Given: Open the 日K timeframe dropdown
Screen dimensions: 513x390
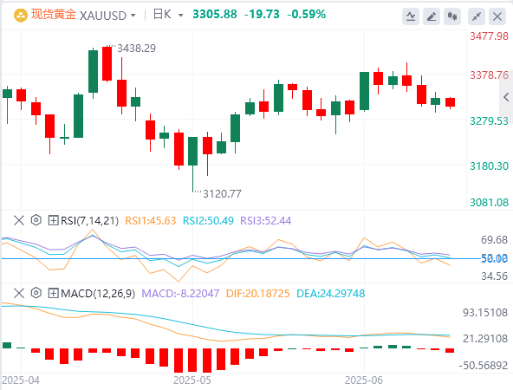Looking at the screenshot, I should click(180, 16).
